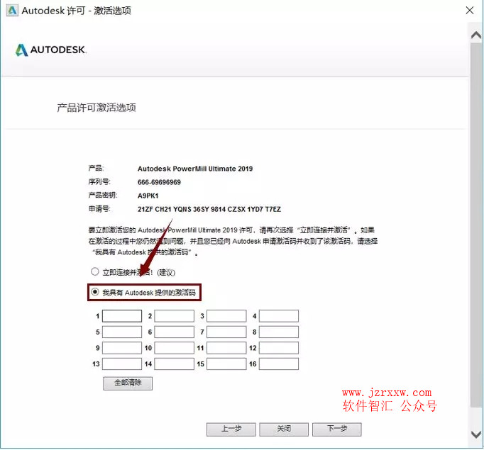The image size is (484, 450).
Task: Focus activation code field 4
Action: 279,316
